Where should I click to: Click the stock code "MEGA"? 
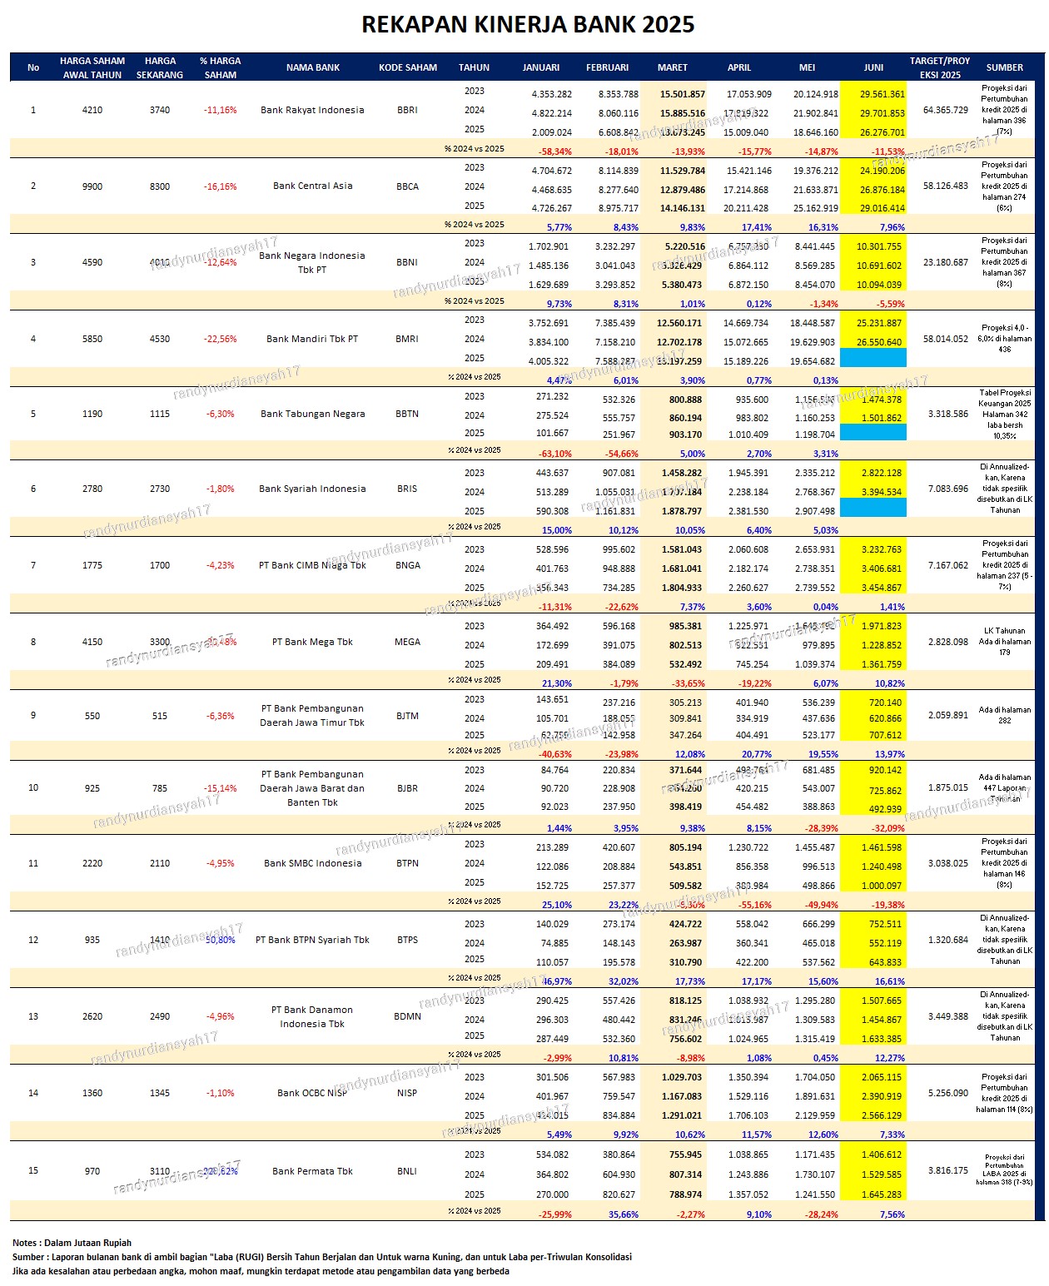coord(407,642)
